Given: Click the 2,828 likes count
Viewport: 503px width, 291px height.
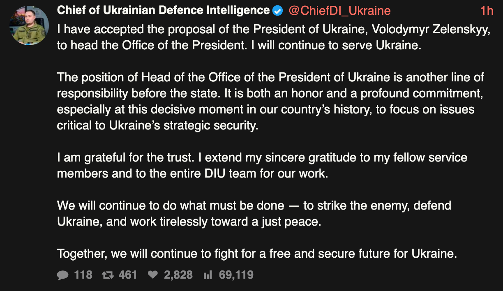Looking at the screenshot, I should (x=178, y=275).
